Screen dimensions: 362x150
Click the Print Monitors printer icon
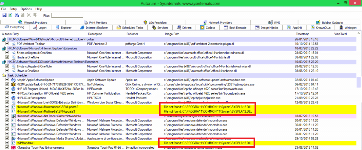(86, 22)
